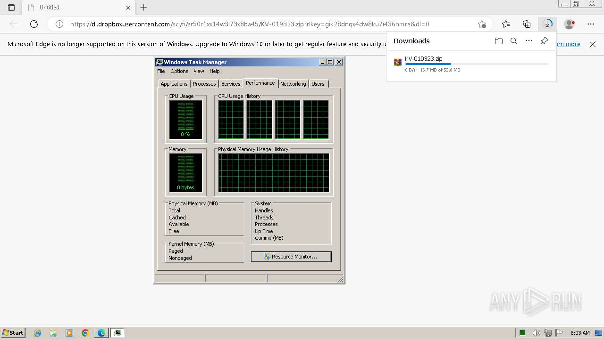Open Action Center flag icon in tray
This screenshot has width=604, height=339.
559,333
